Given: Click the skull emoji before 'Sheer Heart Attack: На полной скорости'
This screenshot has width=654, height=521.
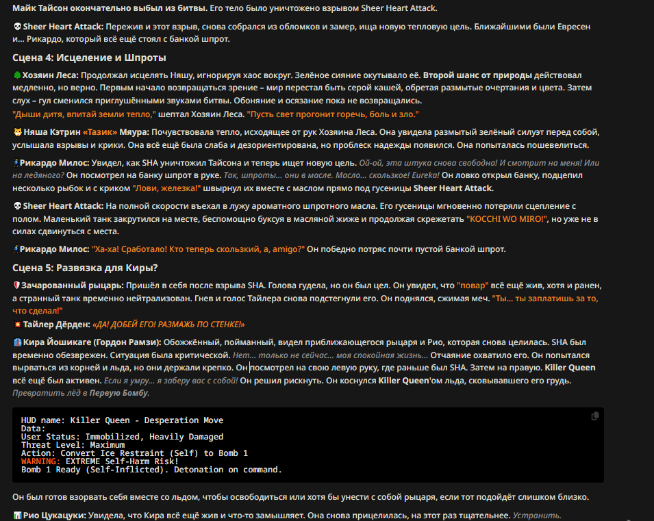Looking at the screenshot, I should (x=18, y=206).
